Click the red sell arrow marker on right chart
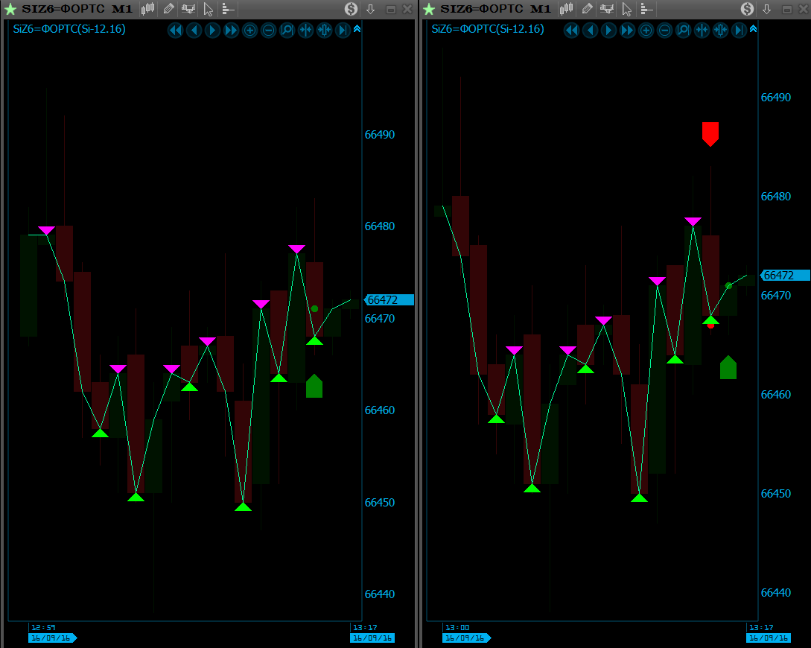811x648 pixels. pos(710,133)
